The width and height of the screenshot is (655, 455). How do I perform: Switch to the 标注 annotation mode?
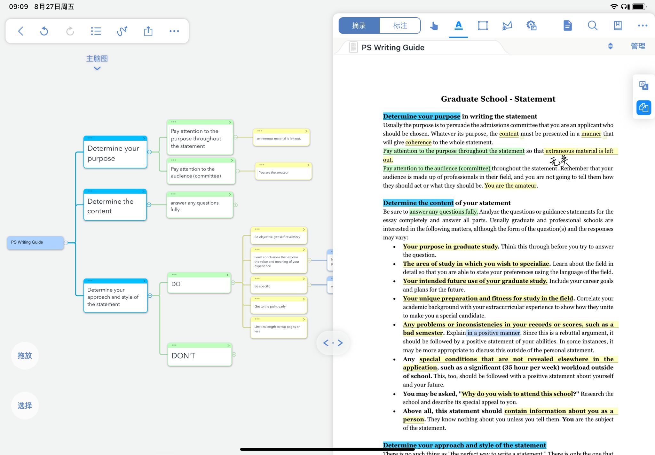tap(400, 26)
